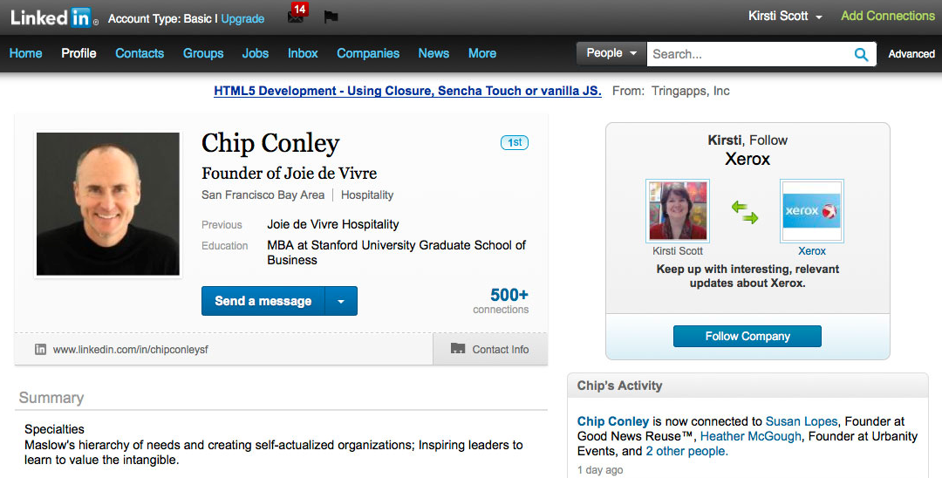Click the Chip Conley name heading

(x=270, y=144)
